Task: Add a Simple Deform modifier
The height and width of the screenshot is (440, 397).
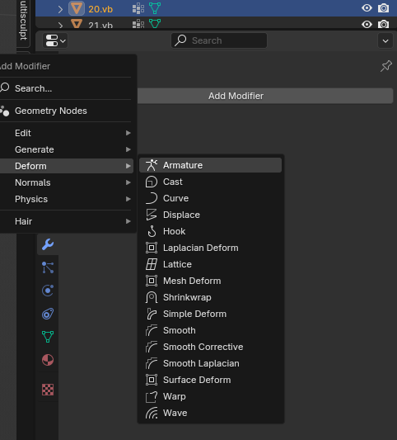Action: (x=211, y=314)
